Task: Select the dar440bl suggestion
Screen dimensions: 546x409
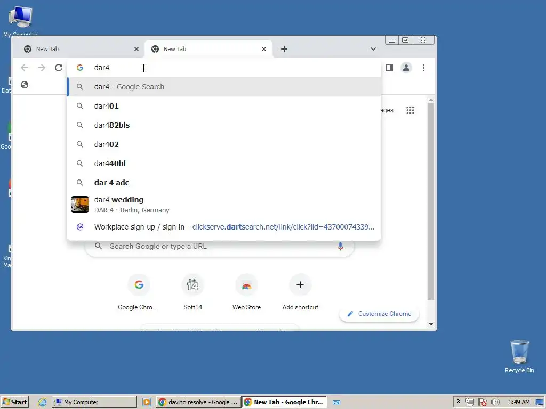Action: (224, 163)
